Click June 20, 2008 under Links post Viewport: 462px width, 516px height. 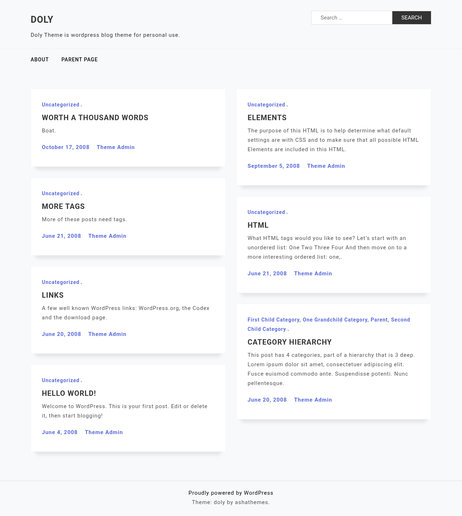point(61,334)
